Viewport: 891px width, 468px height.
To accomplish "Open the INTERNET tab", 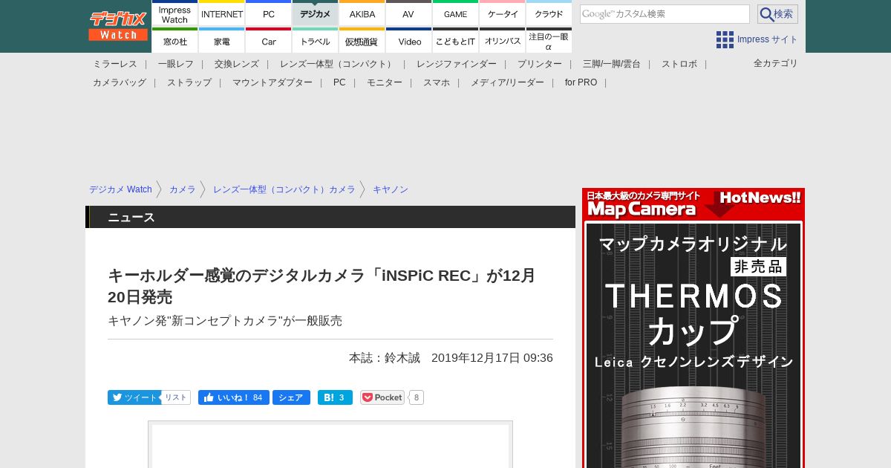I will tap(222, 13).
